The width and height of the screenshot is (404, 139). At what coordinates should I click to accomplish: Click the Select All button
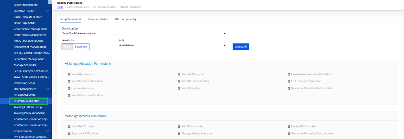[241, 47]
